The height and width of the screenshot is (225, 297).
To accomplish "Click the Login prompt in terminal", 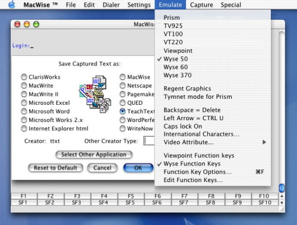I will (x=21, y=46).
